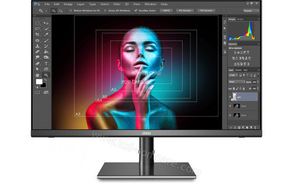
Task: Open the Window menu
Action: tap(150, 4)
